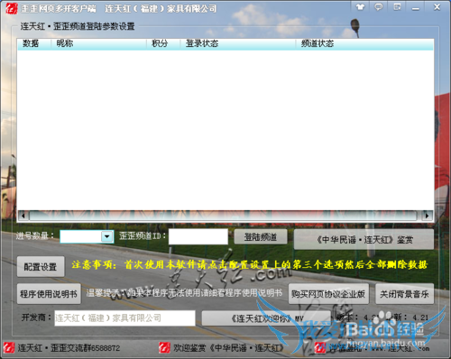Click horizontal scrollbar left arrow
This screenshot has height=359, width=451.
[x=23, y=216]
